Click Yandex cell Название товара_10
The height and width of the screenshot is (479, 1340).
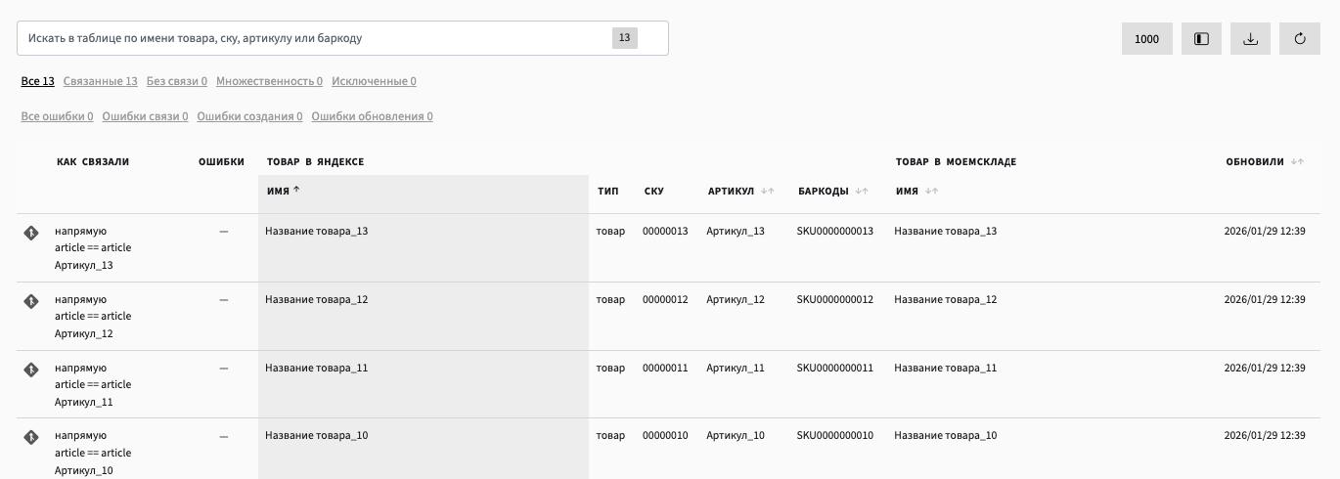pyautogui.click(x=317, y=436)
